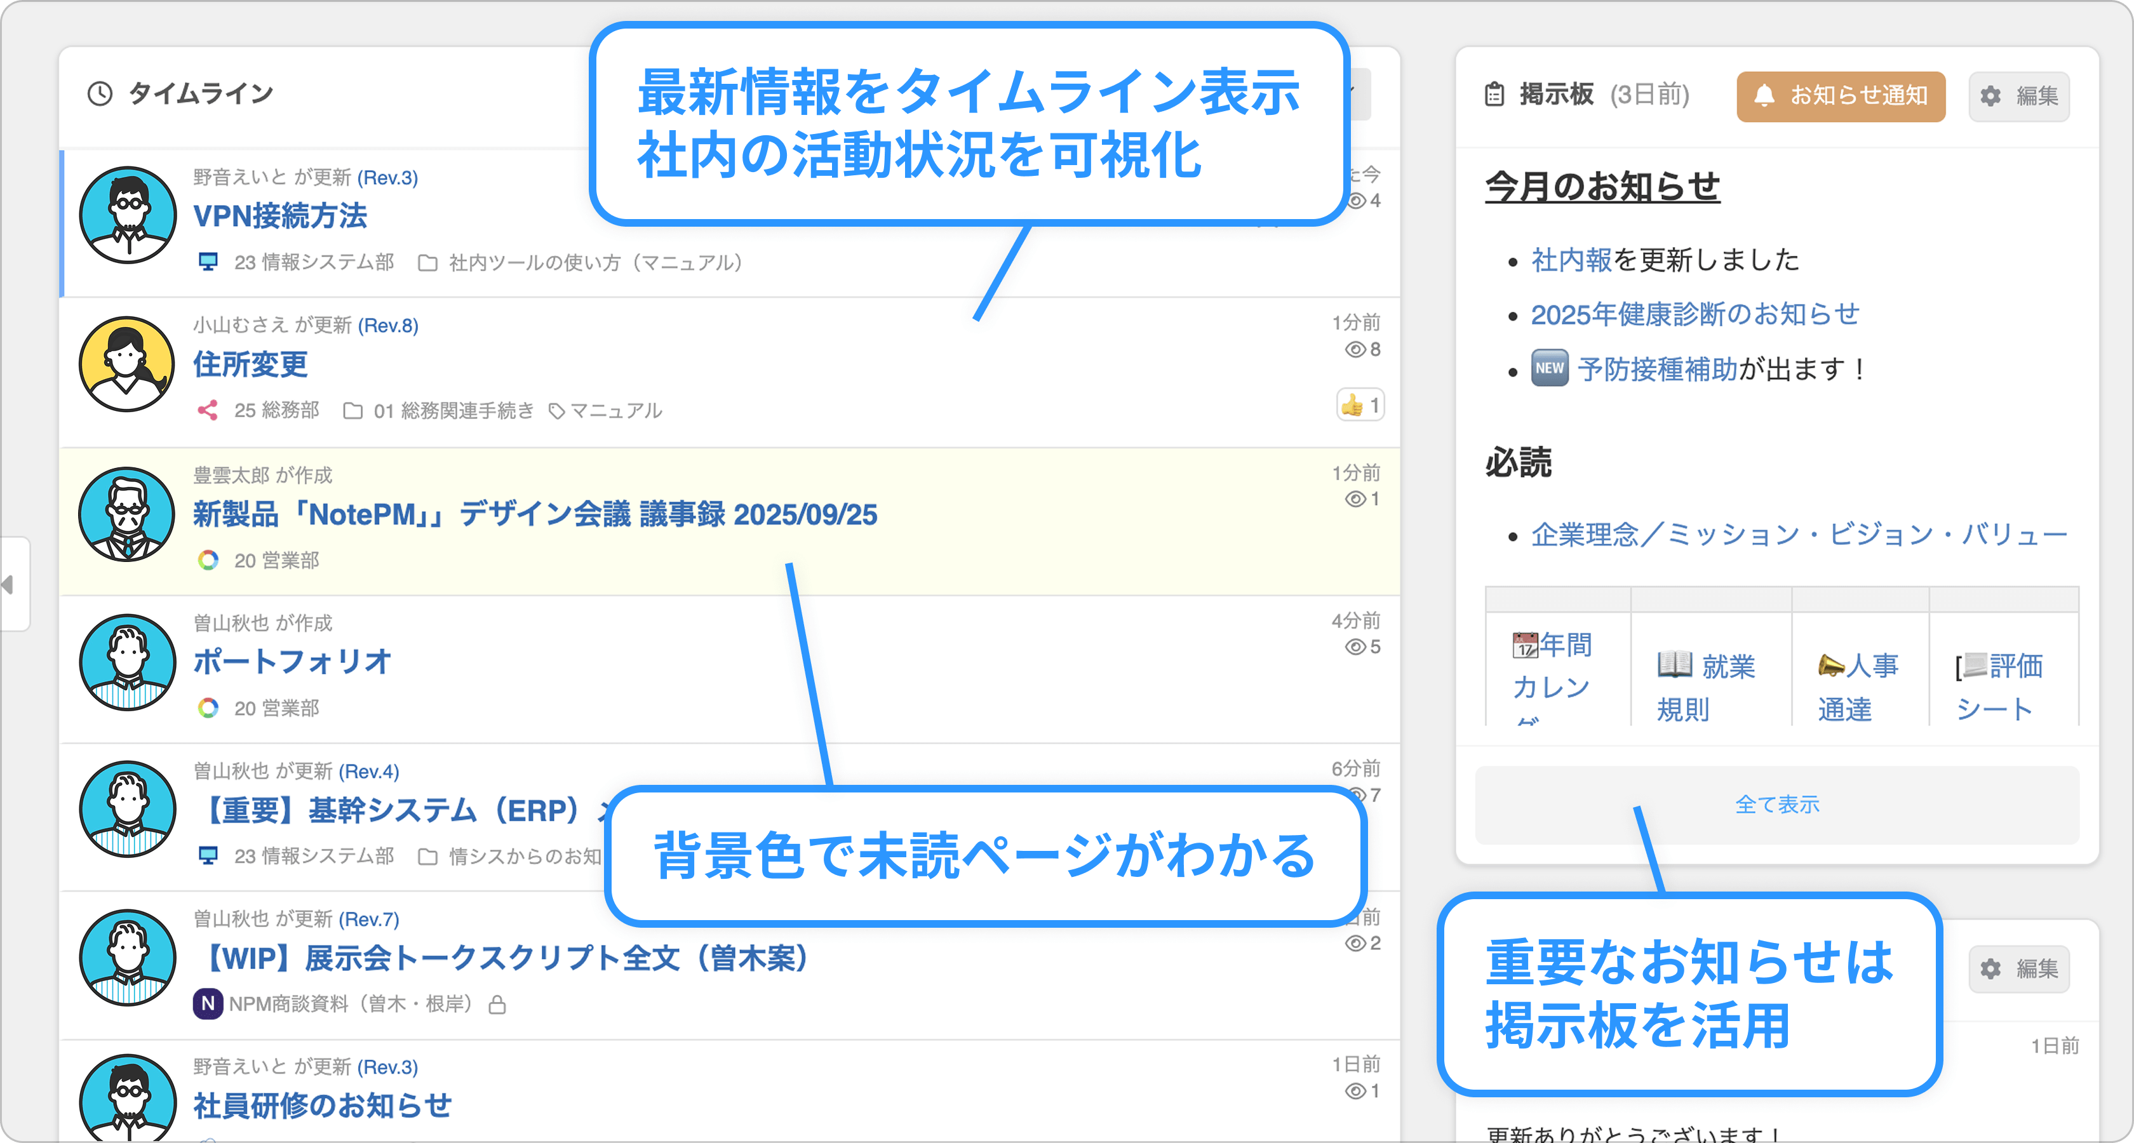The height and width of the screenshot is (1143, 2134).
Task: Click the tag icon next to マニュアル
Action: (557, 411)
